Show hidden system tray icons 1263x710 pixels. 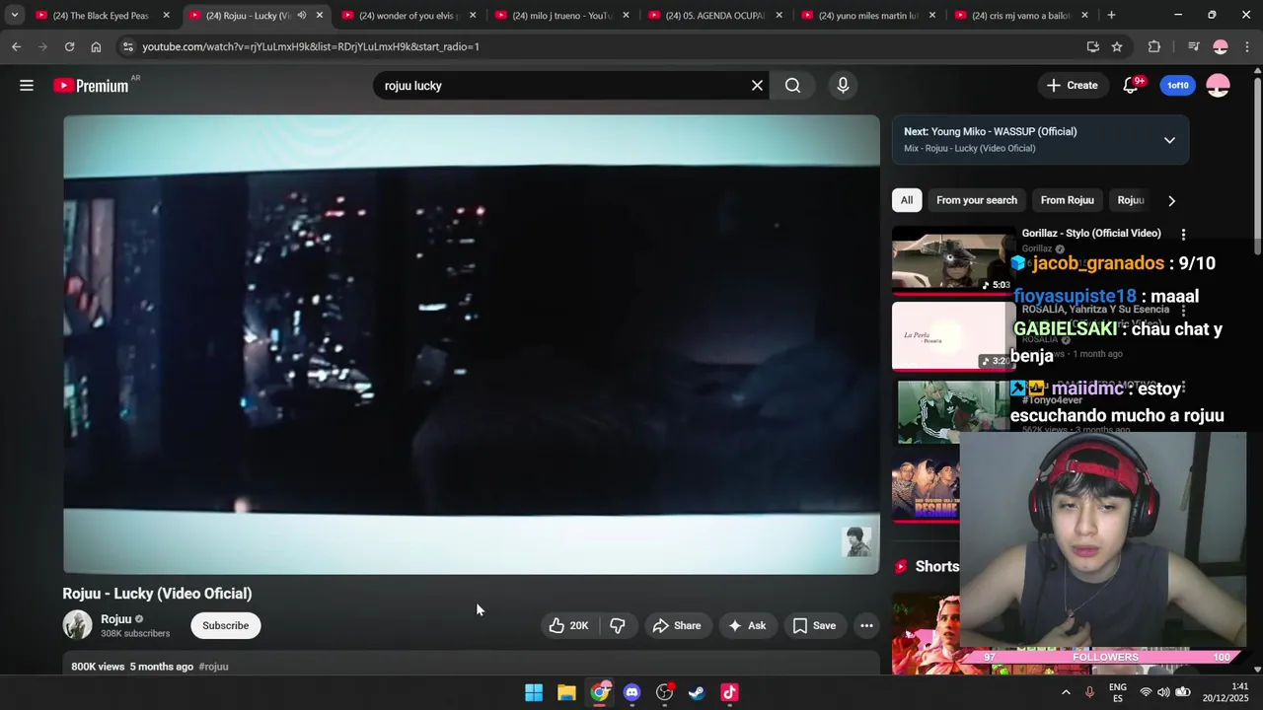coord(1066,692)
